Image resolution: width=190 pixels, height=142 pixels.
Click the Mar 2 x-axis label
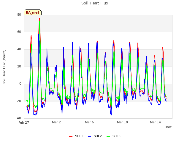(56, 122)
